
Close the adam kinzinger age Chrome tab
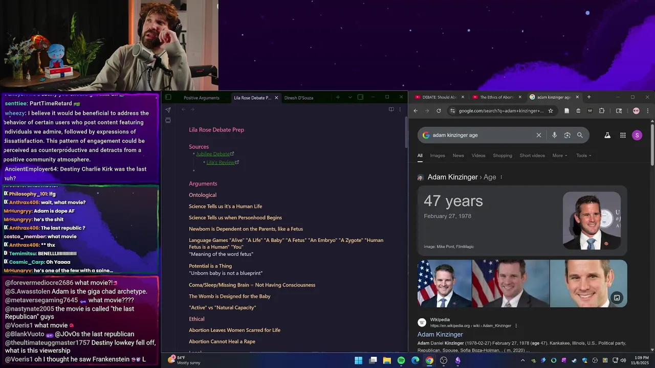[x=577, y=97]
